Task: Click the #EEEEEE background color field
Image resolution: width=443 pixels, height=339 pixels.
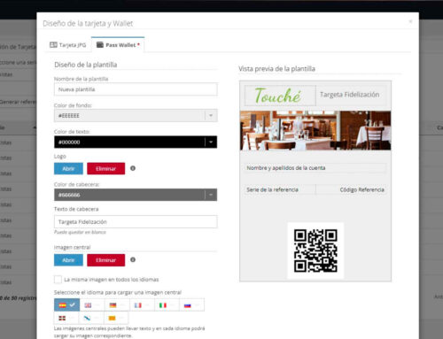Action: click(x=136, y=116)
